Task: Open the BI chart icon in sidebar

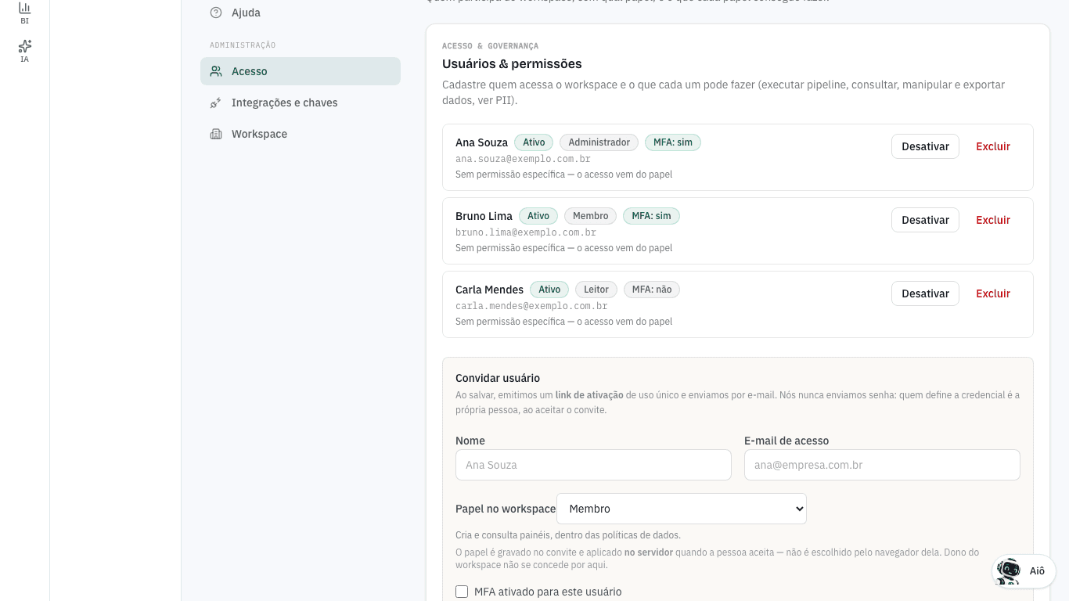Action: point(24,8)
